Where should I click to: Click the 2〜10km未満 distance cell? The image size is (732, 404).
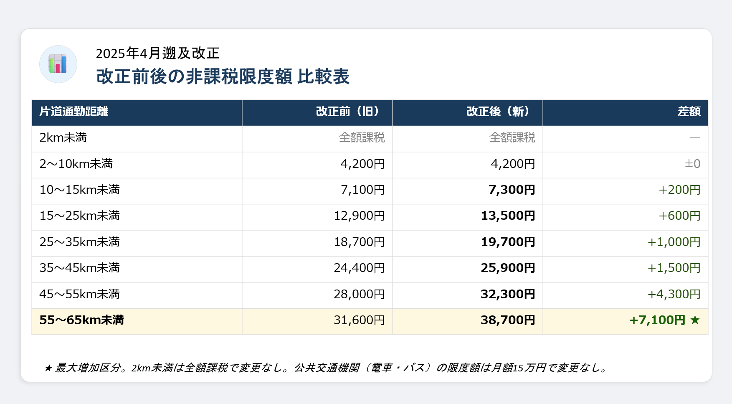pyautogui.click(x=76, y=164)
